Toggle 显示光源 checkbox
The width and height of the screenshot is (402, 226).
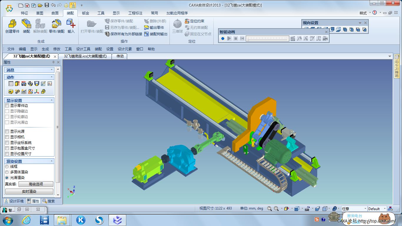(7, 132)
